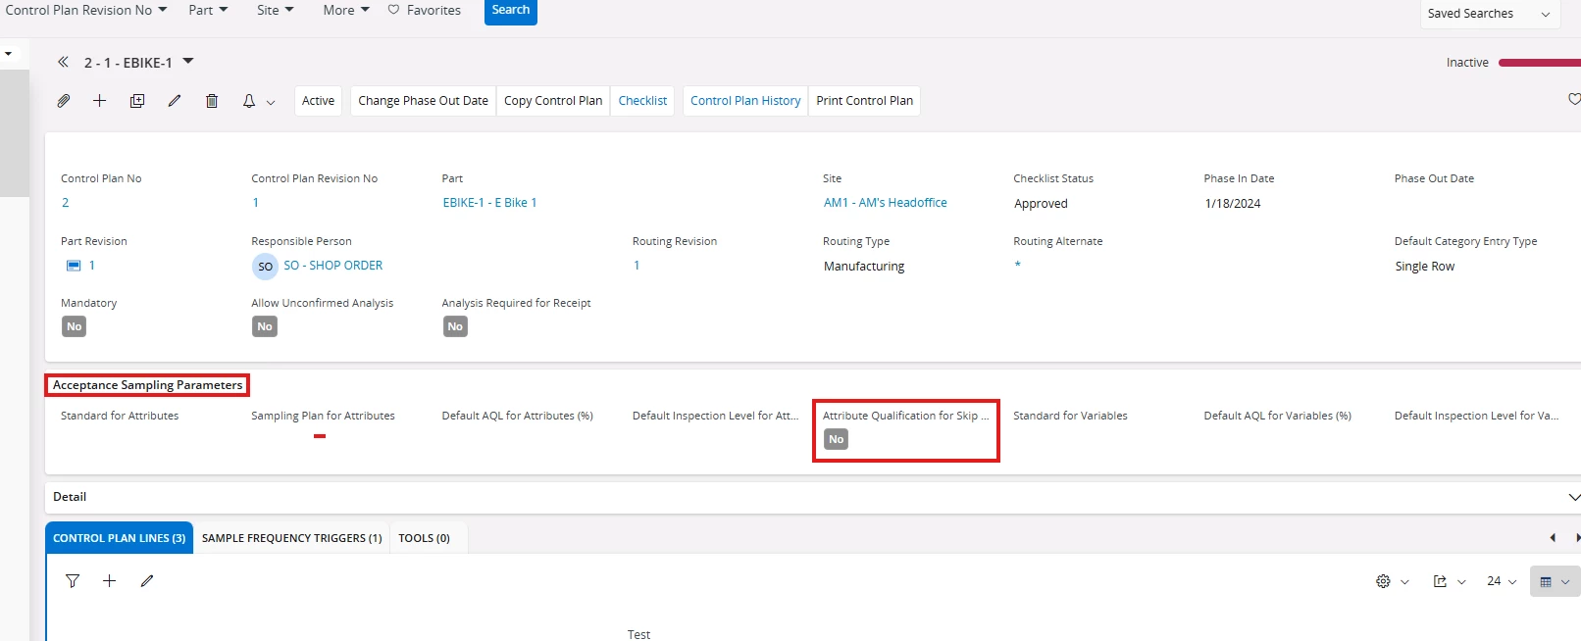Click the Active status button

pyautogui.click(x=318, y=101)
